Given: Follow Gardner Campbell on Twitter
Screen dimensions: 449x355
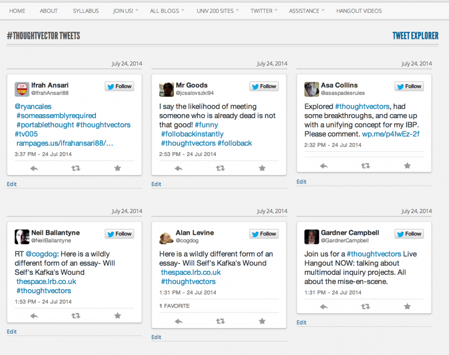Looking at the screenshot, I should (x=409, y=234).
